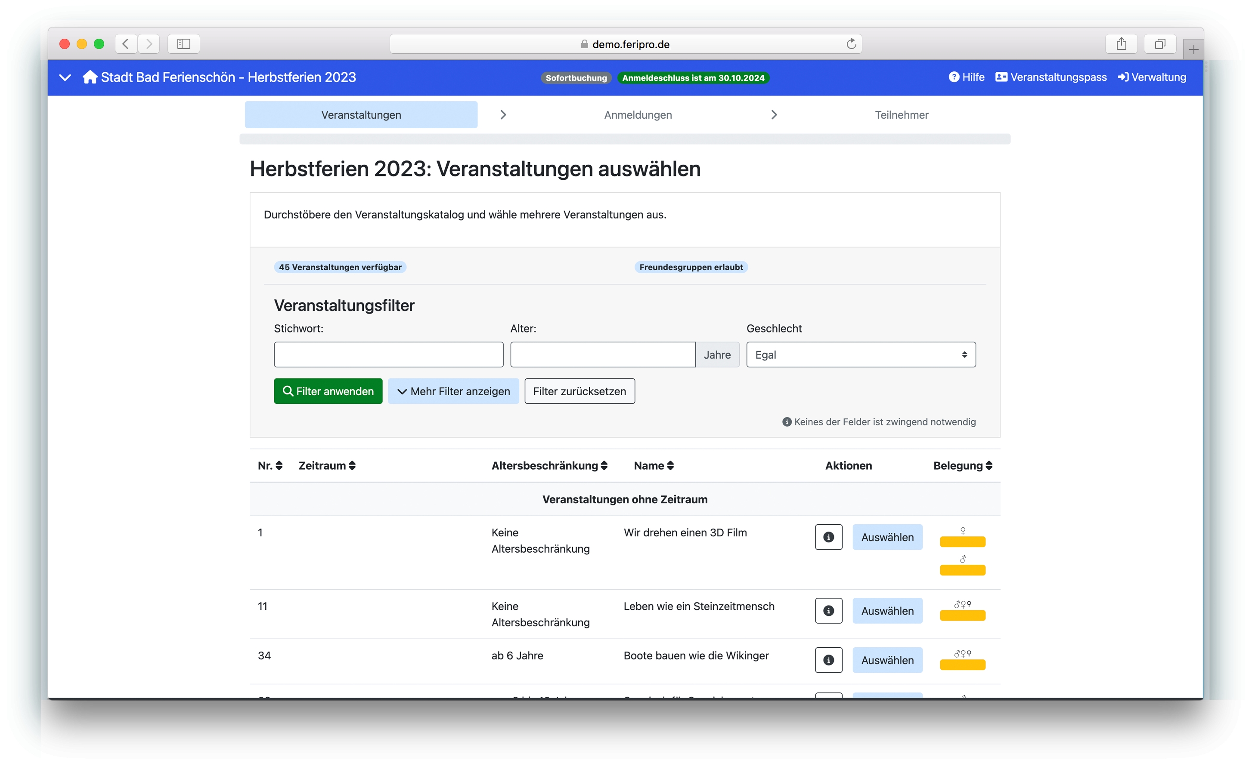
Task: Click the green Filter anwenden button
Action: [x=328, y=392]
